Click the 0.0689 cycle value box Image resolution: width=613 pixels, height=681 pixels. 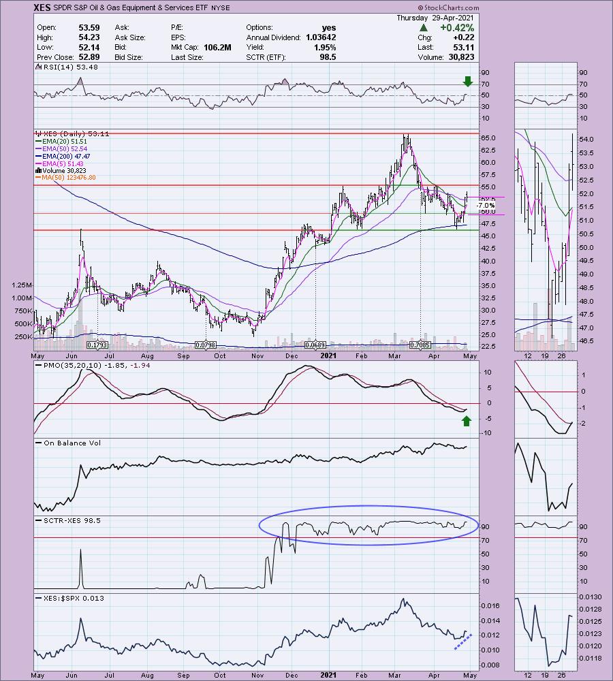315,345
